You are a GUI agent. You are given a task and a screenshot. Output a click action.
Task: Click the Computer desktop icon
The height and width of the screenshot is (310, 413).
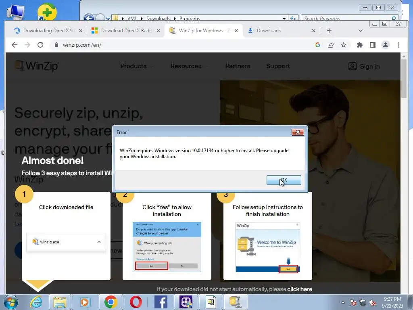16,12
